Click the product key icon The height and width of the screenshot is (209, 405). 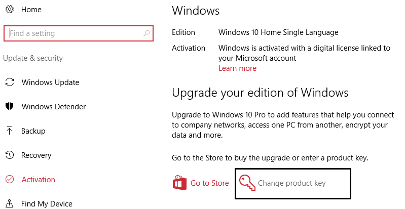point(246,183)
